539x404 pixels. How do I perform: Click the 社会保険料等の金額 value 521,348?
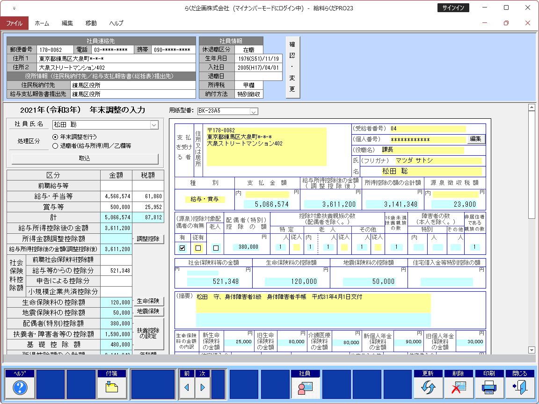213,281
